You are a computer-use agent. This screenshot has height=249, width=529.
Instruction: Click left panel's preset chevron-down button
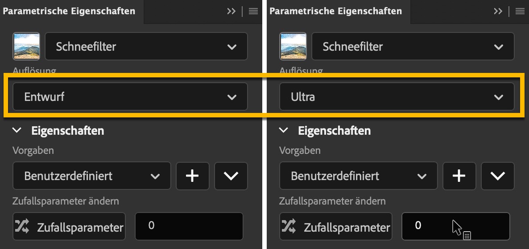click(231, 176)
